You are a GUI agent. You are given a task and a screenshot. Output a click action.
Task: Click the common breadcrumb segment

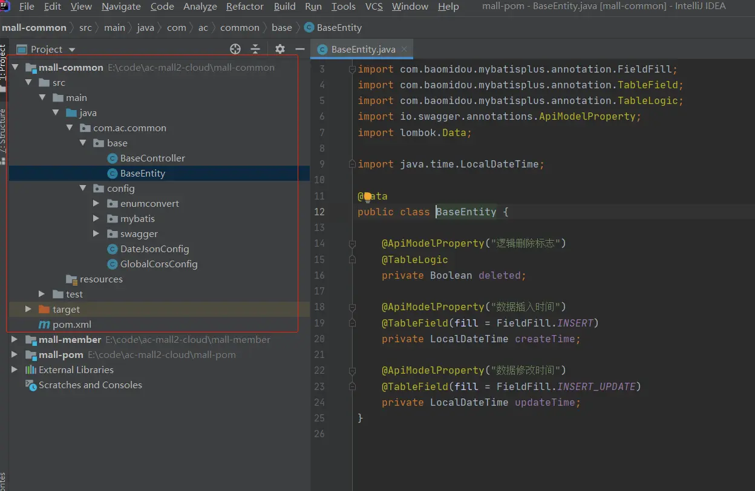(240, 28)
